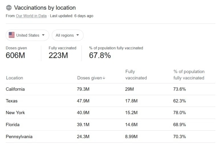Select the New York row
This screenshot has height=148, width=219.
click(110, 113)
